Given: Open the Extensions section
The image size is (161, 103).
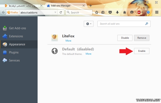Looking at the screenshot, I should point(19,36).
